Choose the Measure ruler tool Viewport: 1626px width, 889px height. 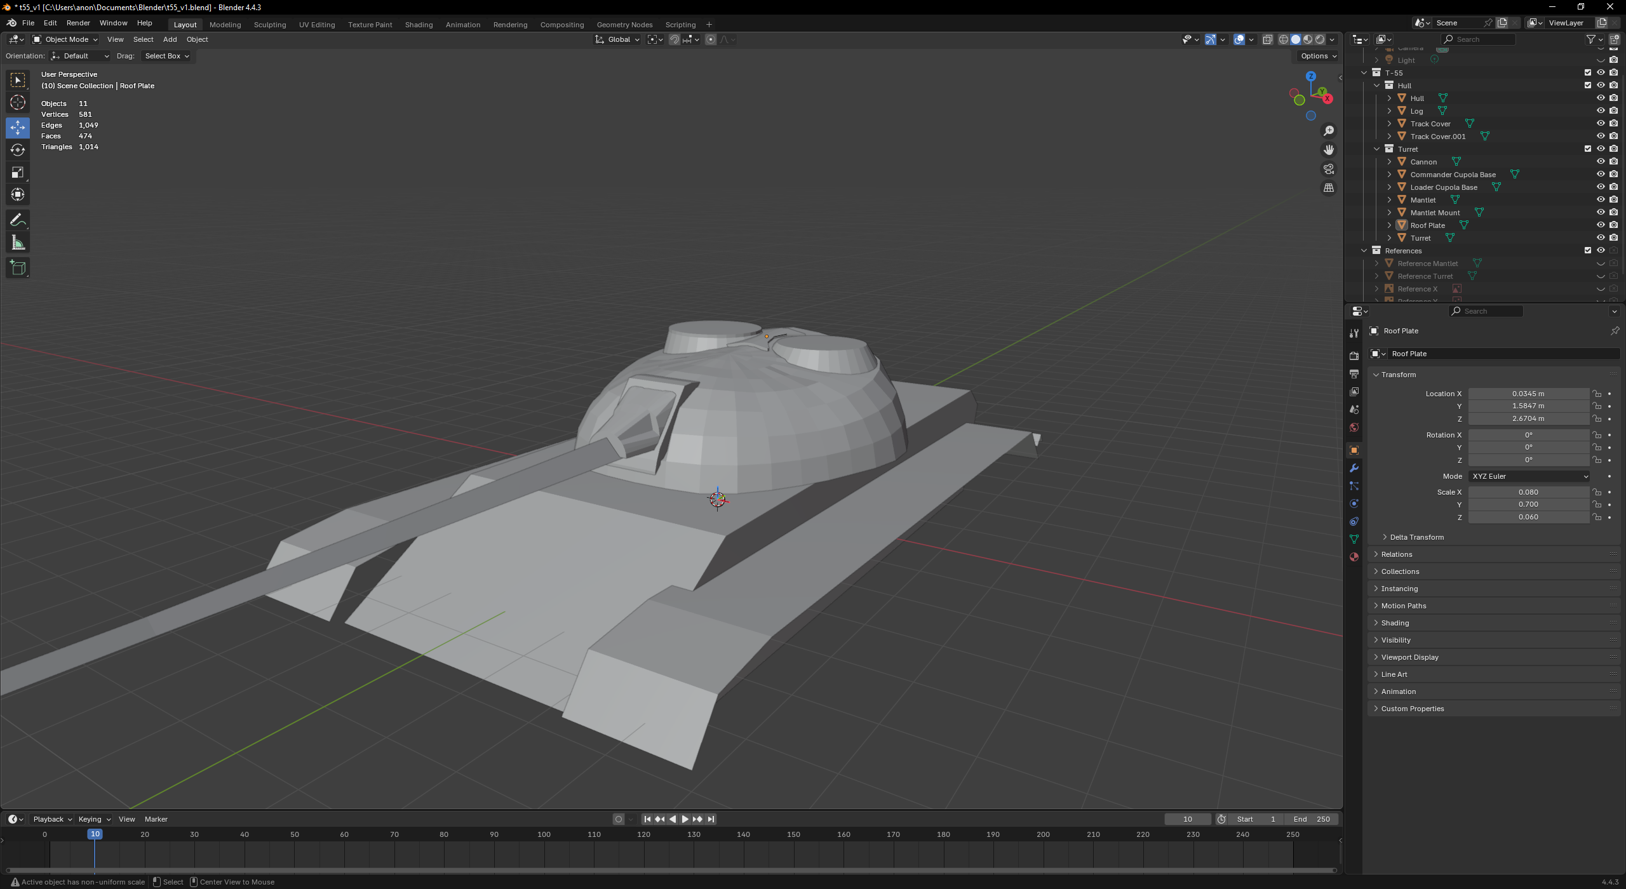[18, 243]
